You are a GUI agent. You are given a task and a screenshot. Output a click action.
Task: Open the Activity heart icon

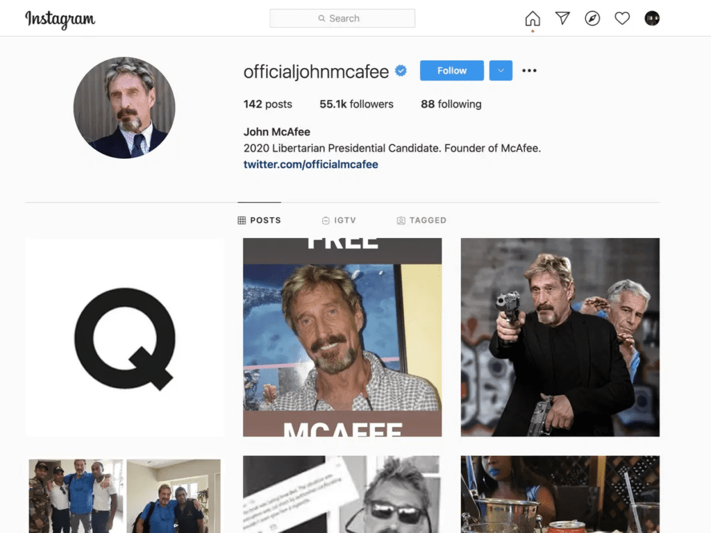coord(622,18)
